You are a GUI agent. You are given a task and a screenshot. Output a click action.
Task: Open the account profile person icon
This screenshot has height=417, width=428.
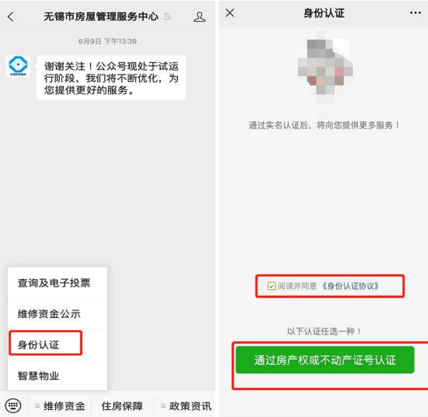click(200, 17)
